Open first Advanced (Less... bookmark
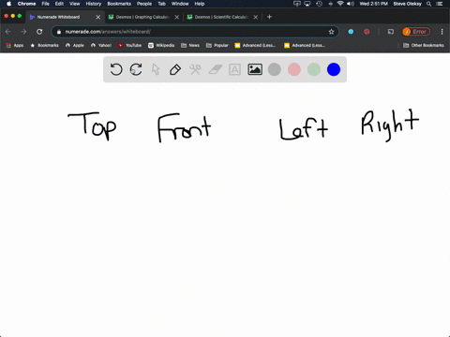Image resolution: width=450 pixels, height=337 pixels. (x=255, y=45)
